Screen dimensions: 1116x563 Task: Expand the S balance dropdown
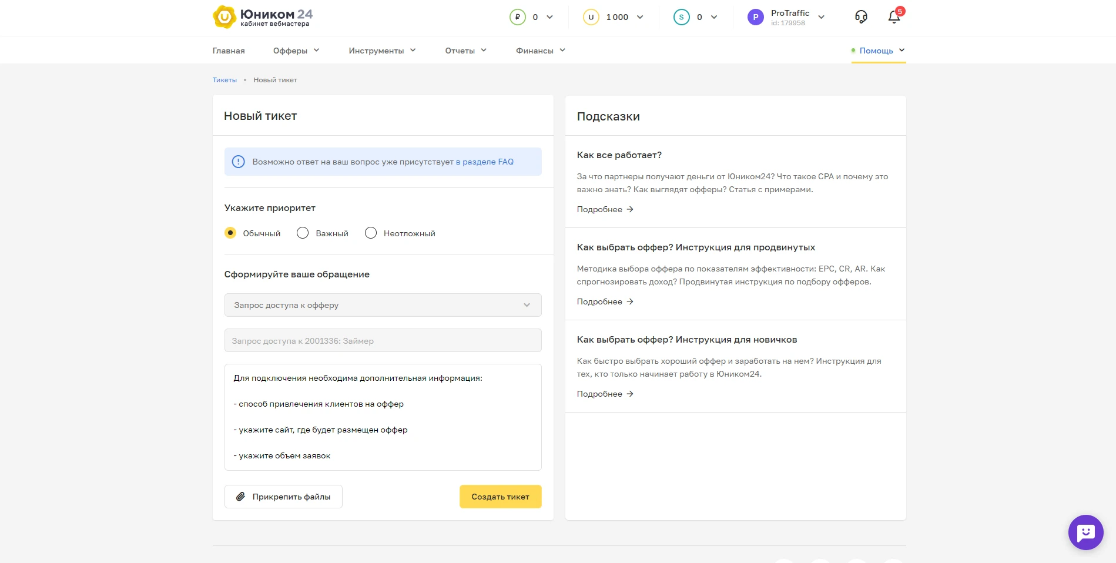click(x=714, y=17)
